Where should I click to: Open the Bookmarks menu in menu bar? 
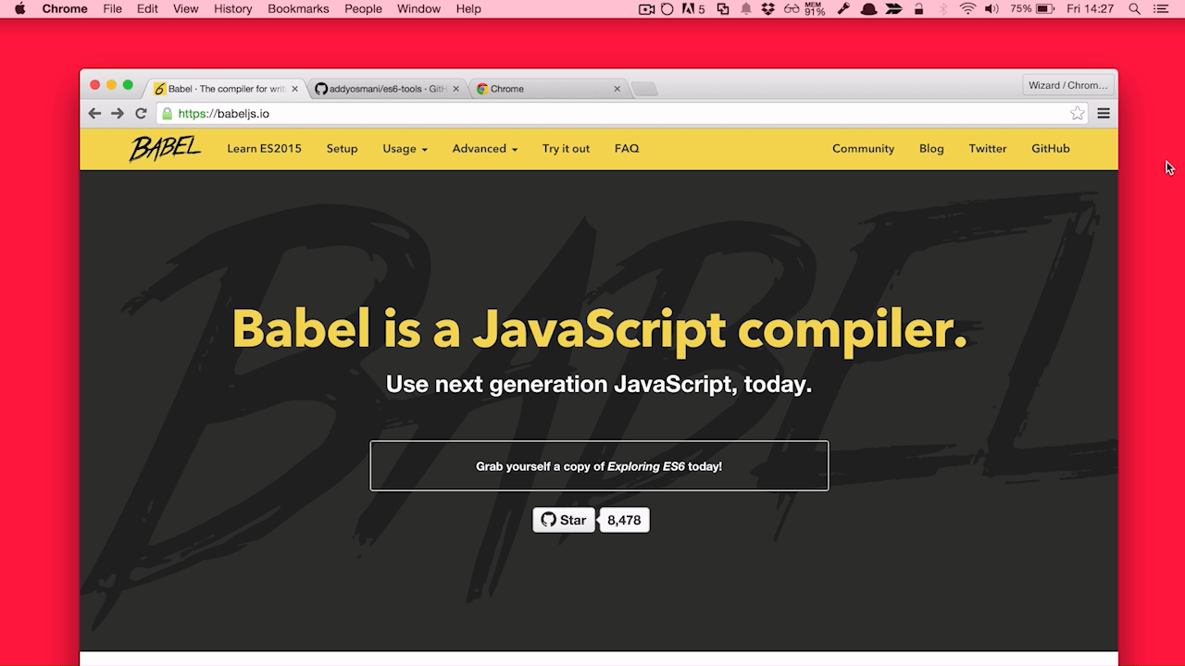[298, 9]
